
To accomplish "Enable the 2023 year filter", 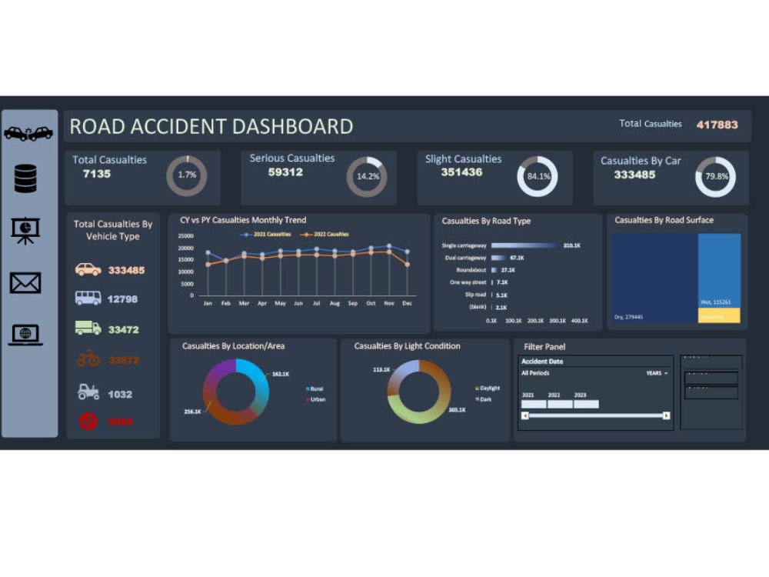I will click(x=584, y=403).
